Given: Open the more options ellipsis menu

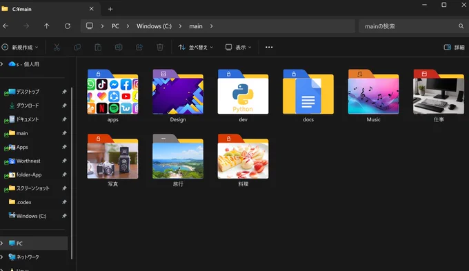Looking at the screenshot, I should tap(269, 48).
